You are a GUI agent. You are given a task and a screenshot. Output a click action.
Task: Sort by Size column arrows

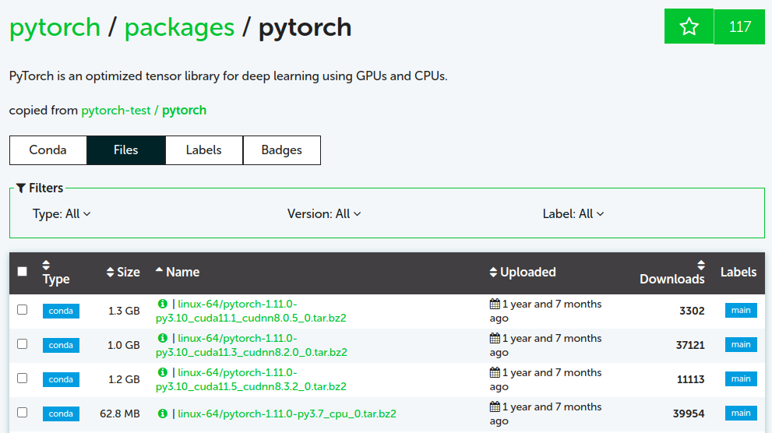[x=111, y=272]
